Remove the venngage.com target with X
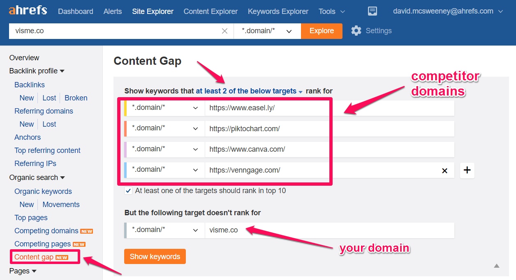This screenshot has width=516, height=280. [x=444, y=171]
